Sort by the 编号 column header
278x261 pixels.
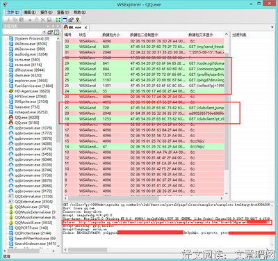point(70,35)
